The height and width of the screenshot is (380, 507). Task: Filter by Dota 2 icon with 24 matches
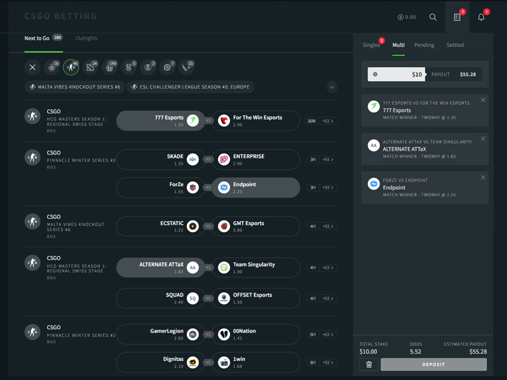[x=90, y=67]
